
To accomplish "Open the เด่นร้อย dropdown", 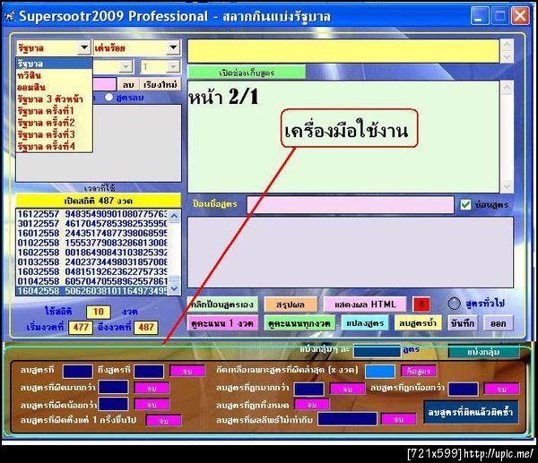I will pyautogui.click(x=174, y=47).
